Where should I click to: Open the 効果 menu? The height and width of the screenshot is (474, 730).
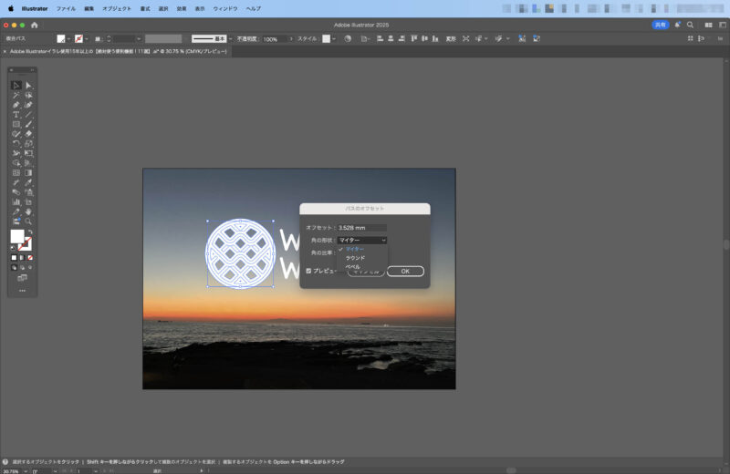pyautogui.click(x=182, y=7)
